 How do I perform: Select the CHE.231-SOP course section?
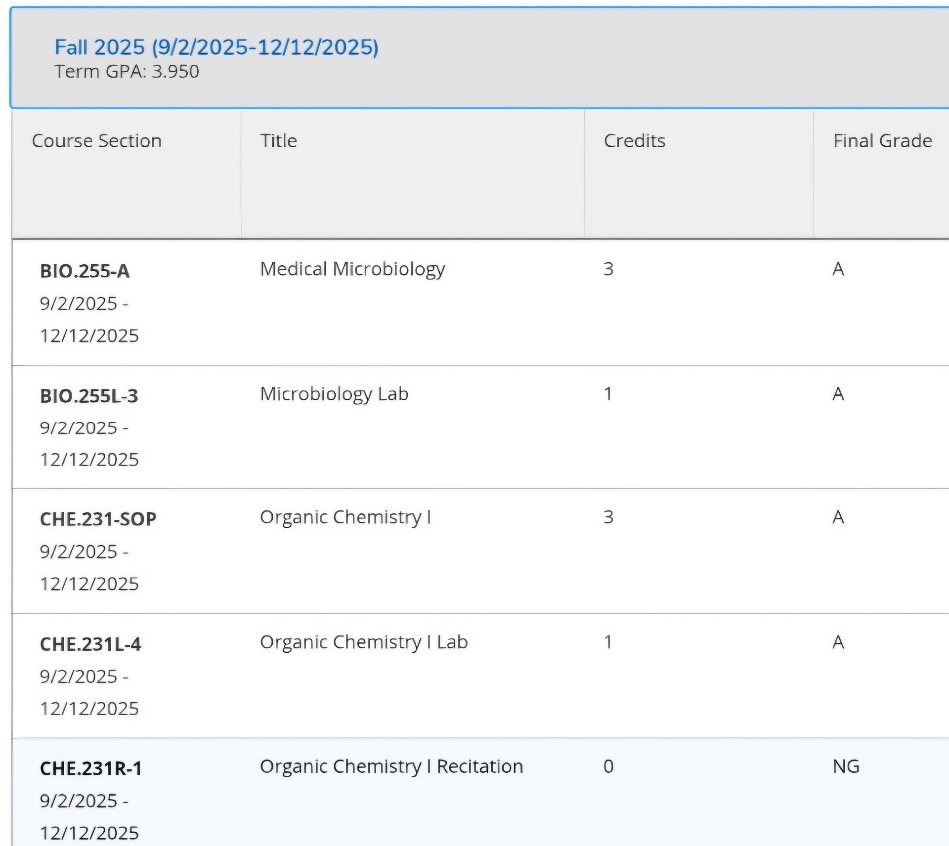pyautogui.click(x=98, y=519)
